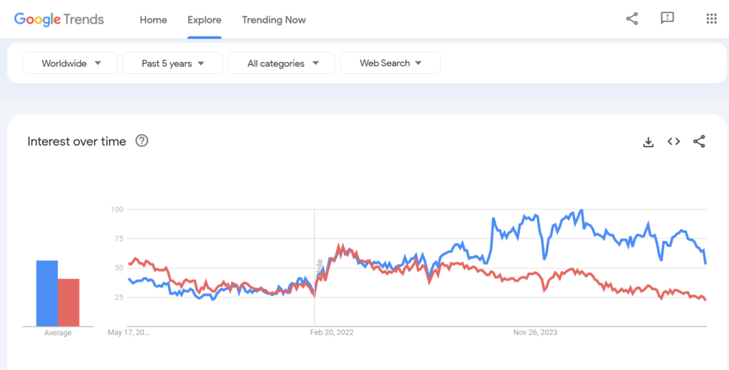Select the Explore tab
The width and height of the screenshot is (729, 370).
[204, 19]
